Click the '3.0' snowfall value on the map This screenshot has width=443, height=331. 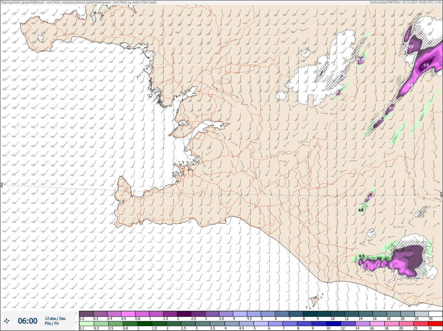426,65
